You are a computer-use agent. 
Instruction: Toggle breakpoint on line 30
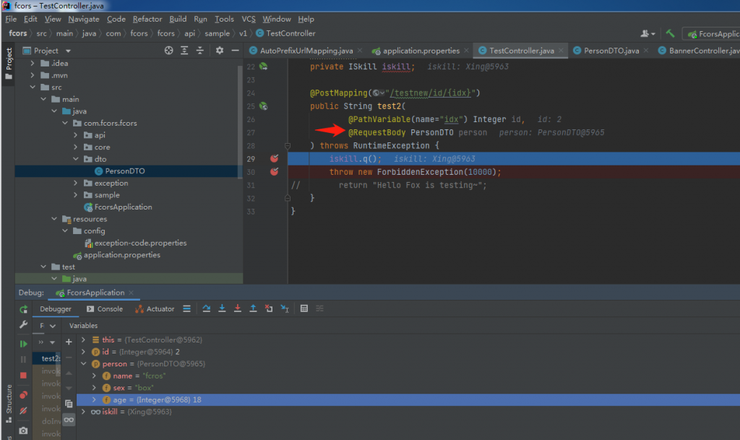point(274,172)
